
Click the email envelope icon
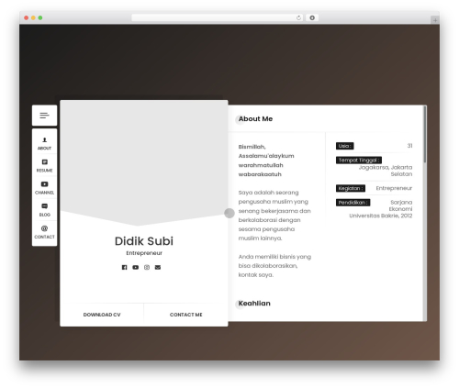point(158,267)
